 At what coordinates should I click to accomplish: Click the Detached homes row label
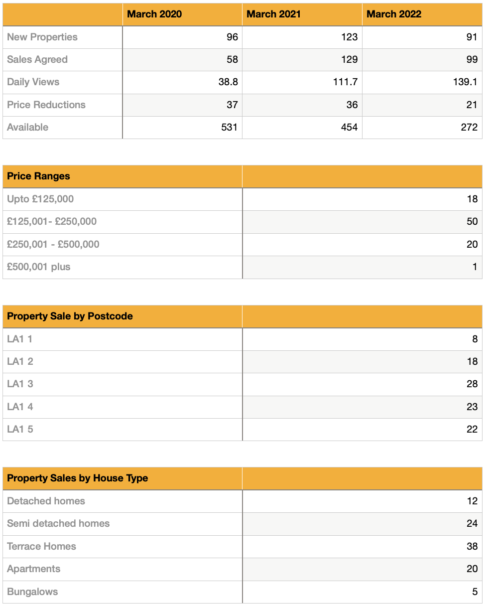(46, 501)
